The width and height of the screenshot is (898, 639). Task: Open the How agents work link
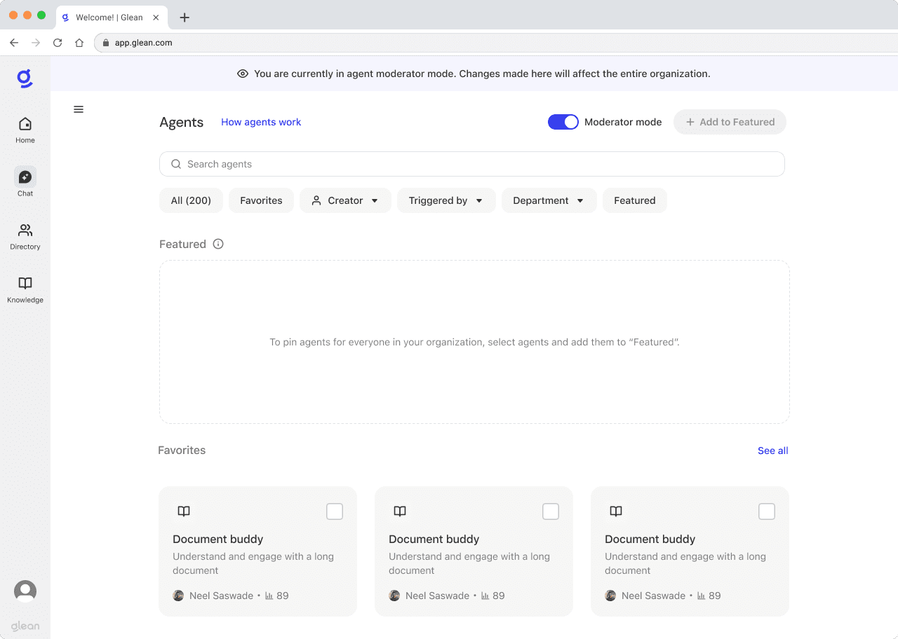point(261,122)
